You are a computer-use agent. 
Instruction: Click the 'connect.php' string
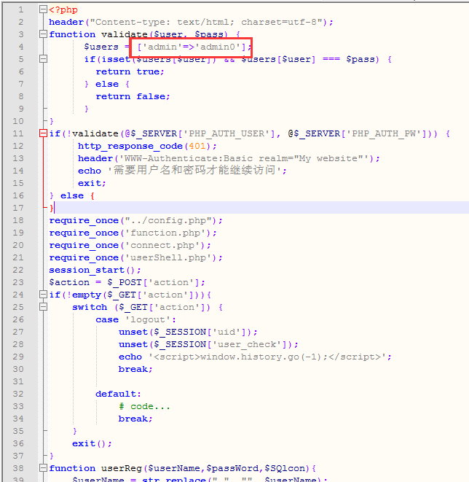(x=162, y=245)
